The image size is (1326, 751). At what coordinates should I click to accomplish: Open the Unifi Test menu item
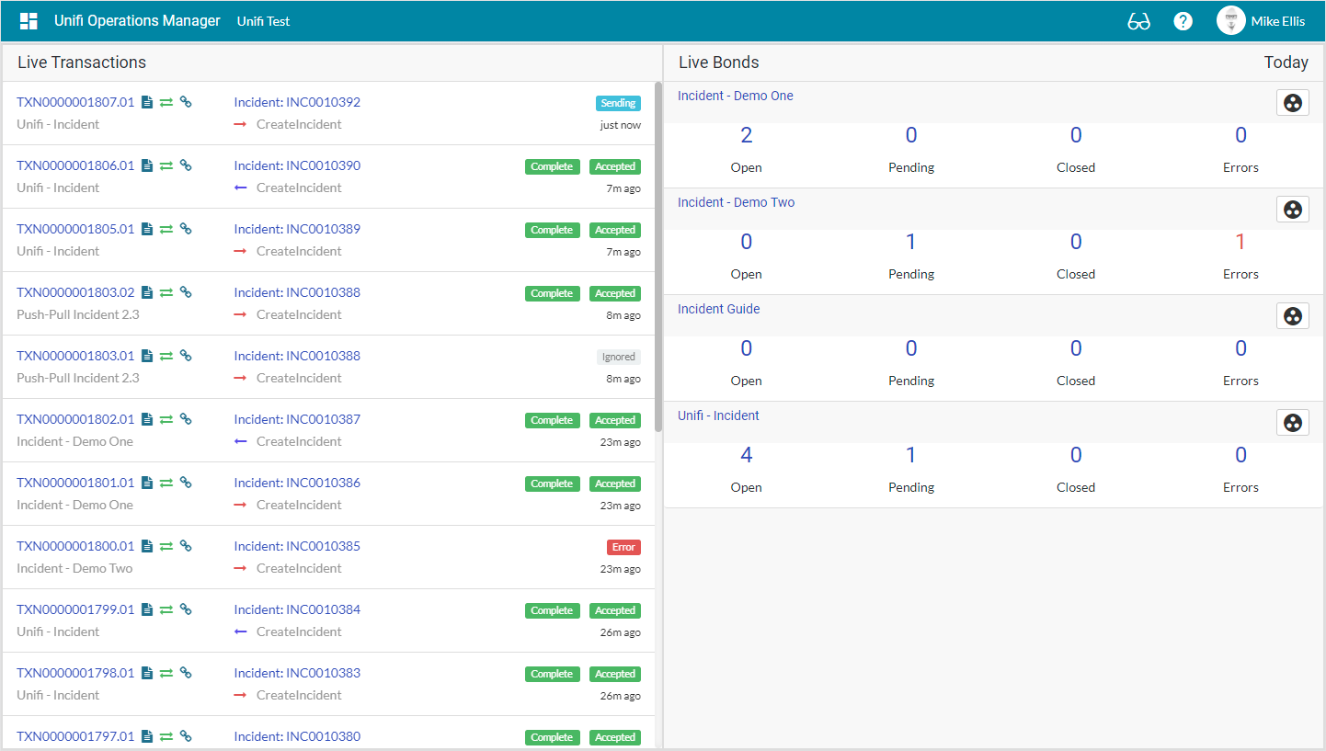click(263, 21)
